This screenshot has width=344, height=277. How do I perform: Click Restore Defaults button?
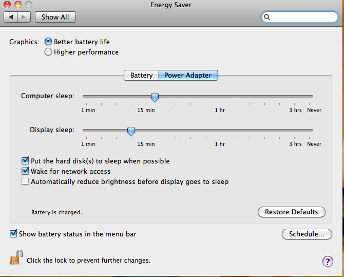point(291,212)
